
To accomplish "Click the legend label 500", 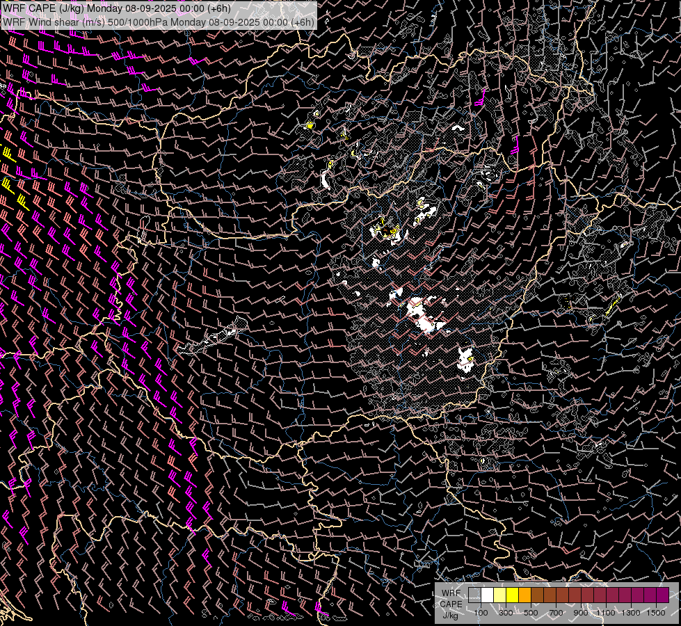I will 531,613.
